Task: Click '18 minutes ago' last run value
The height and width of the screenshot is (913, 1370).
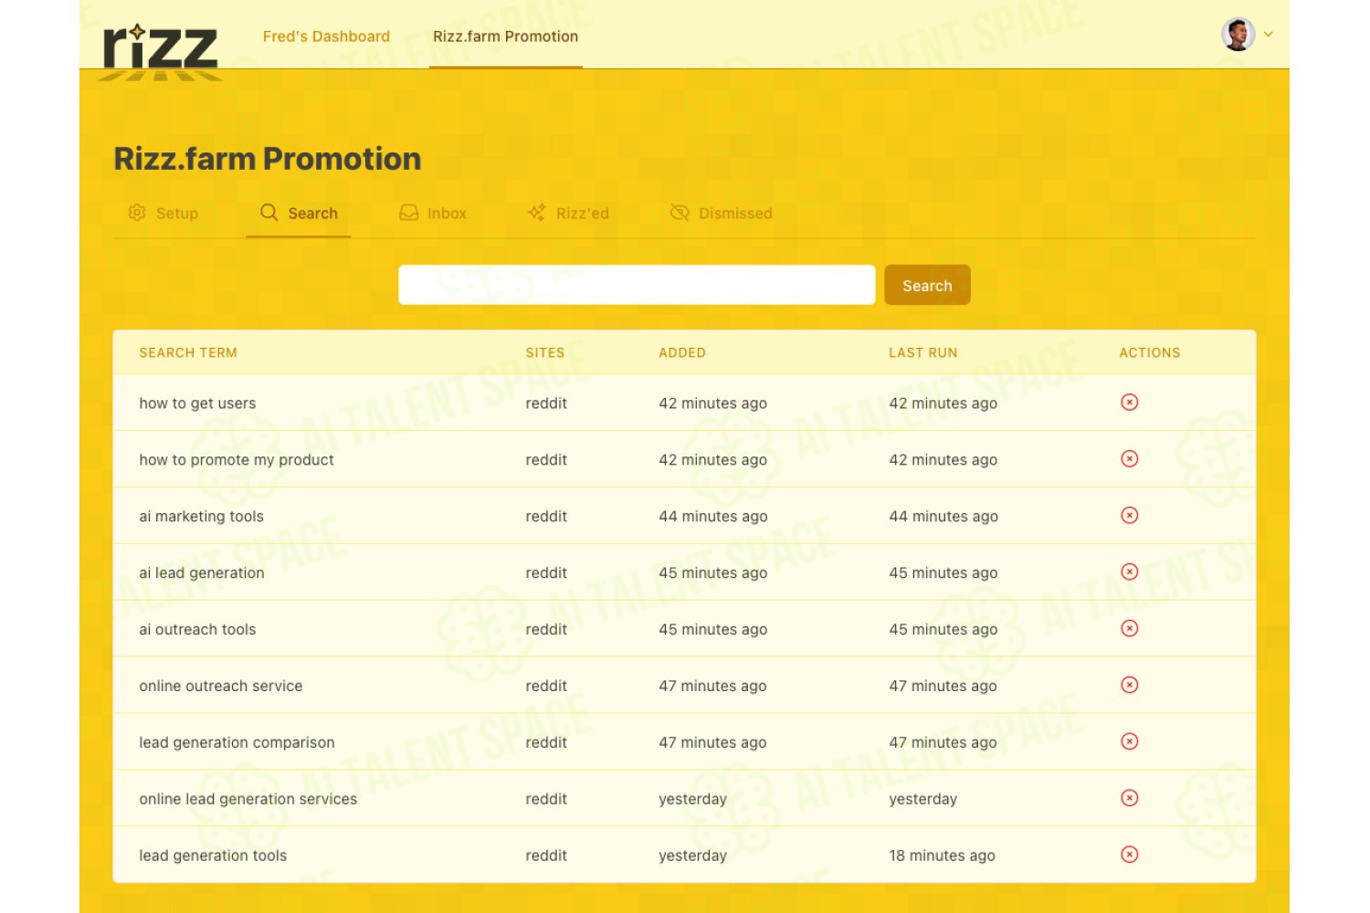Action: tap(943, 856)
